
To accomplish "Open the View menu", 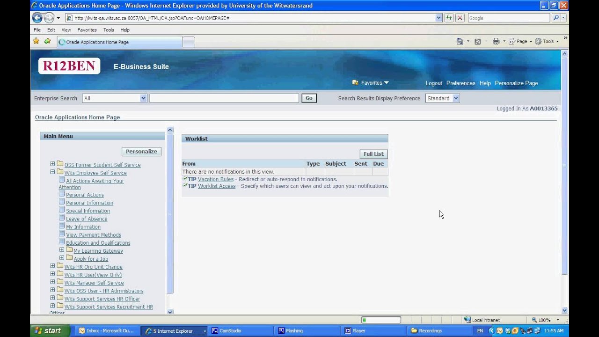I will [66, 30].
